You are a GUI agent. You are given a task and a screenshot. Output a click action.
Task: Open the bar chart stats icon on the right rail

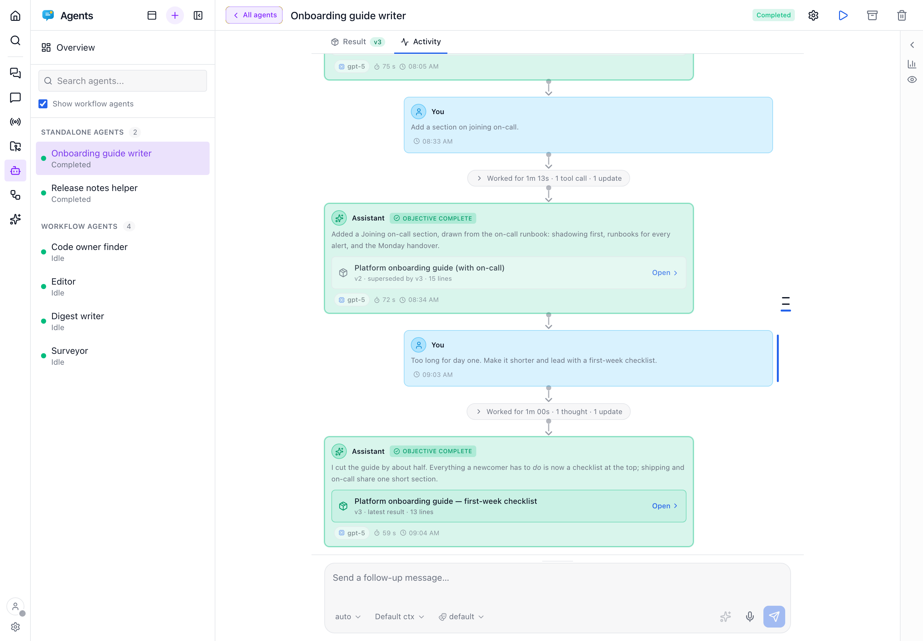912,64
